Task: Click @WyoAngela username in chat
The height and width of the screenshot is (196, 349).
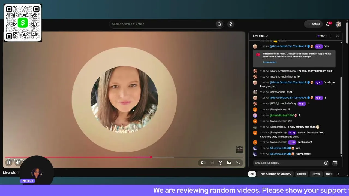Action: [277, 92]
